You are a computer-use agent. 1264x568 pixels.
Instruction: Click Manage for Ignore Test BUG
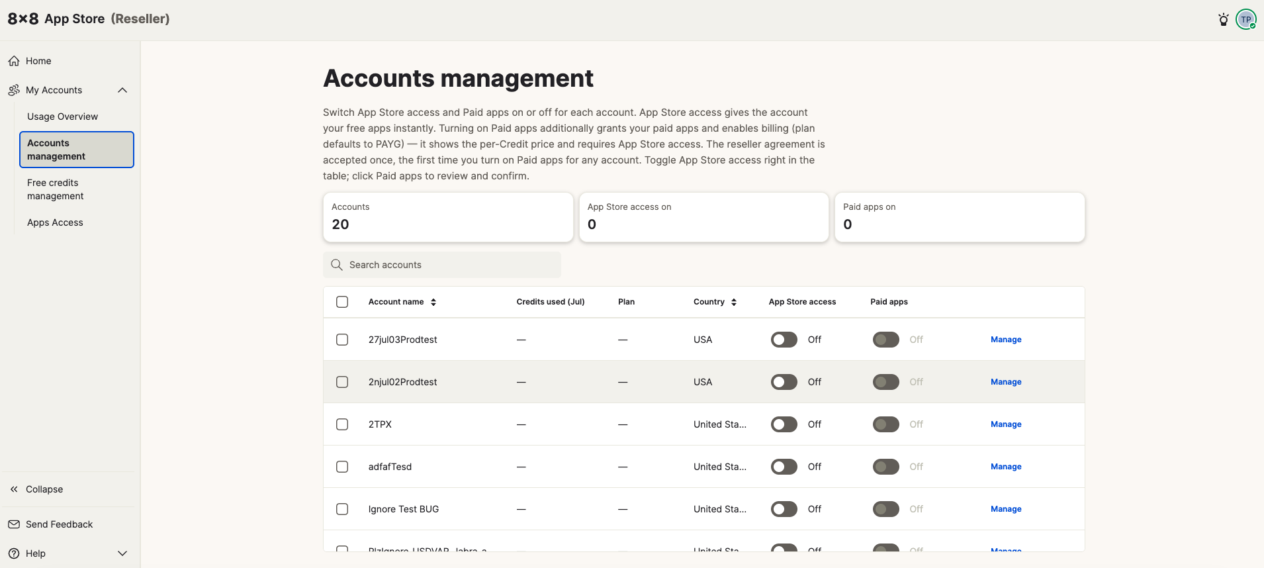tap(1006, 509)
